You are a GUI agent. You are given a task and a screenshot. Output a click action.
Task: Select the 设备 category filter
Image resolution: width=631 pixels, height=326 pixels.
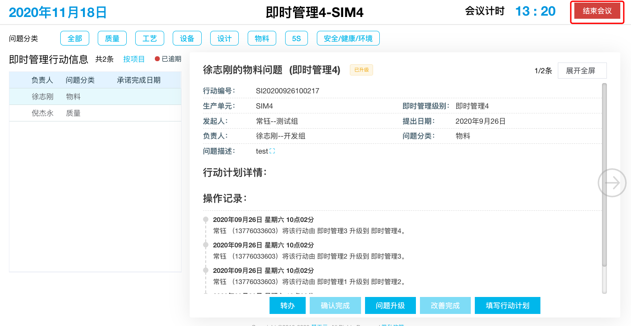[187, 38]
